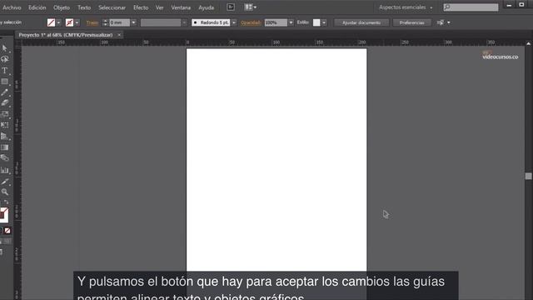
Task: Select the Lasso tool
Action: point(5,59)
